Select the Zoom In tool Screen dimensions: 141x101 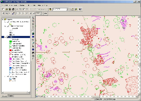(33, 18)
